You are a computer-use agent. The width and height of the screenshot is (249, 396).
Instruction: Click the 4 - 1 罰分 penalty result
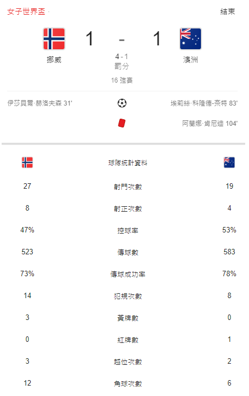[122, 61]
